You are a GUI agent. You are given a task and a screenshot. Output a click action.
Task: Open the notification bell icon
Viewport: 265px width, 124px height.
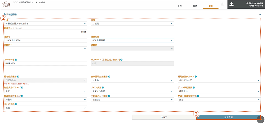pos(222,4)
